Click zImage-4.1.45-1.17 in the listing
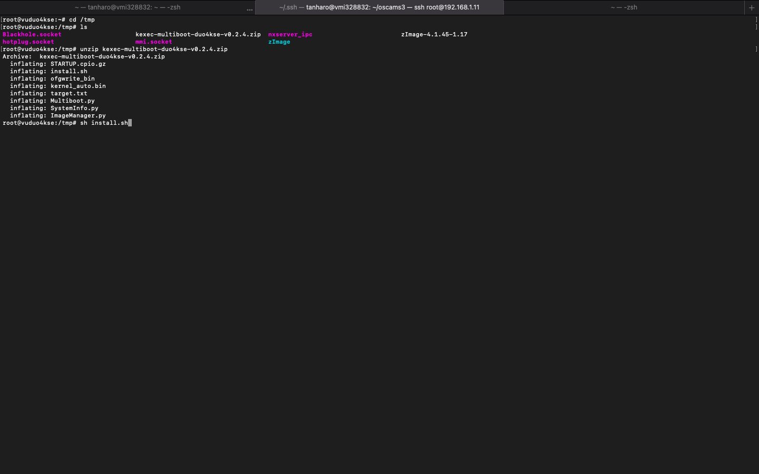The width and height of the screenshot is (759, 474). [434, 34]
